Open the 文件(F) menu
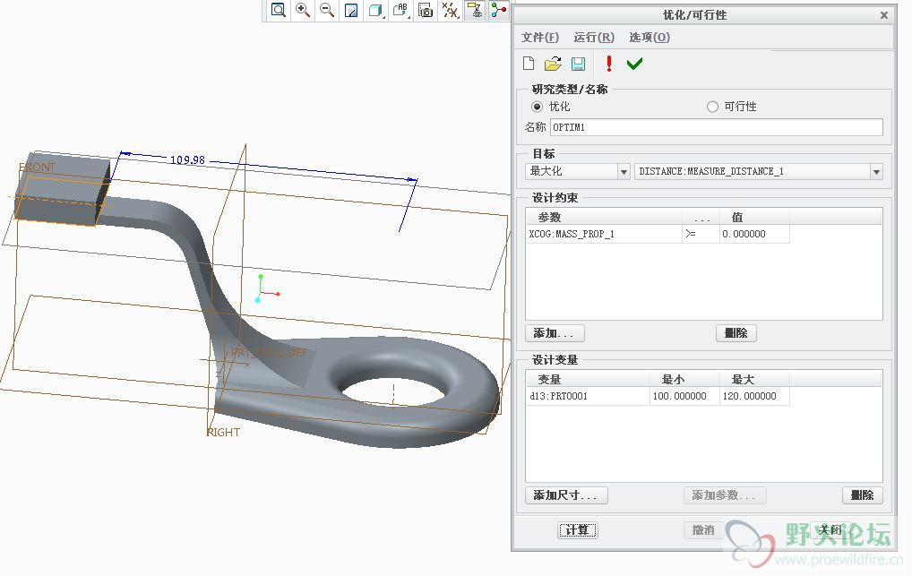The width and height of the screenshot is (912, 576). coord(539,38)
